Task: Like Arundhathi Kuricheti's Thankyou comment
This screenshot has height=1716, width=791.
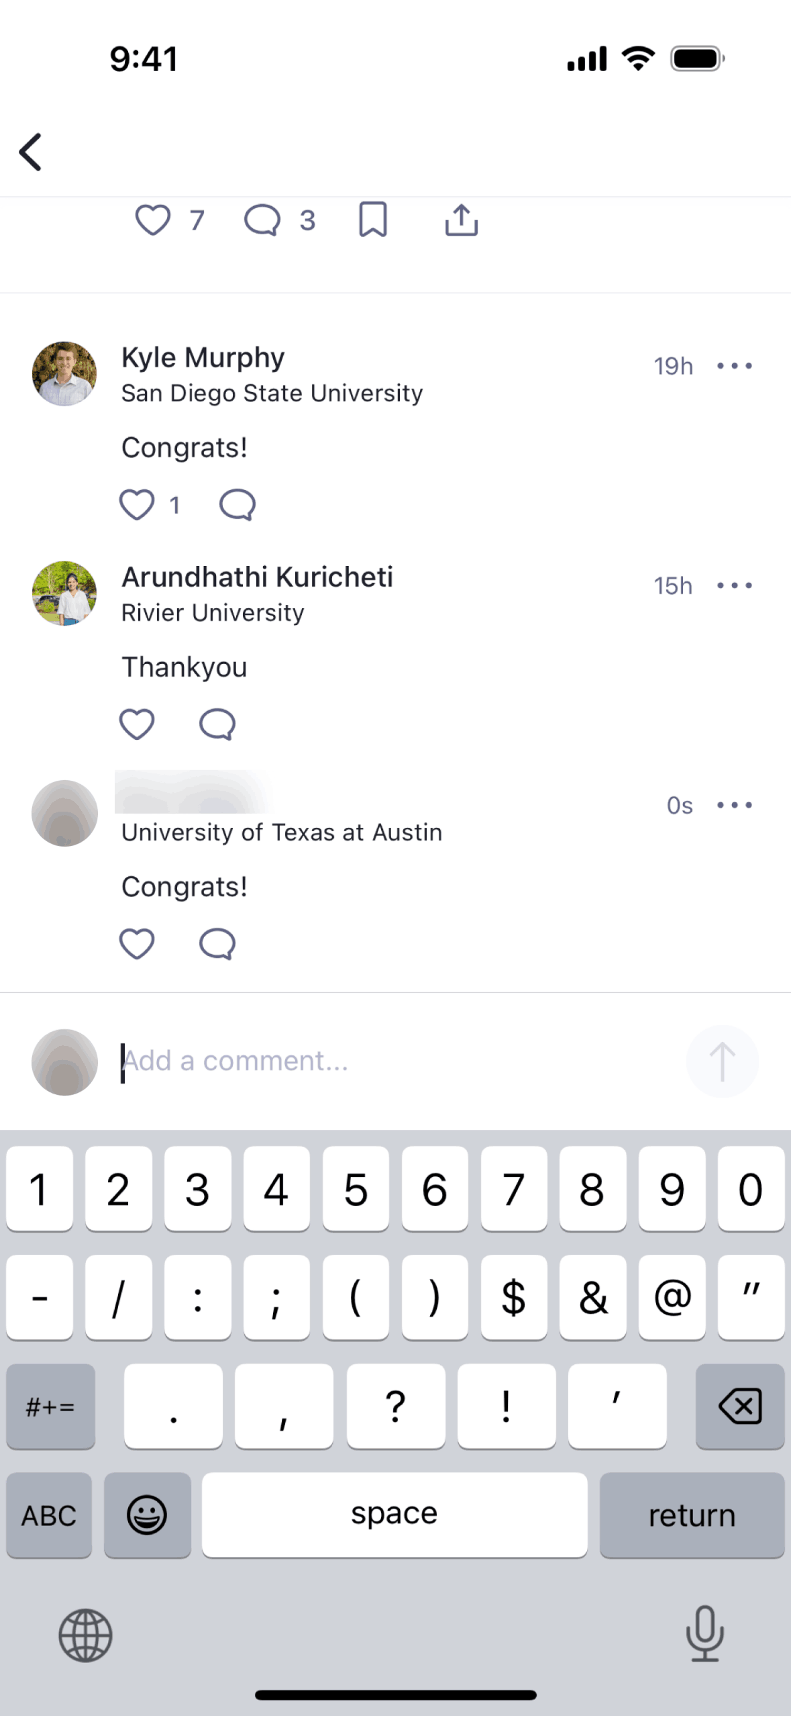Action: click(137, 724)
